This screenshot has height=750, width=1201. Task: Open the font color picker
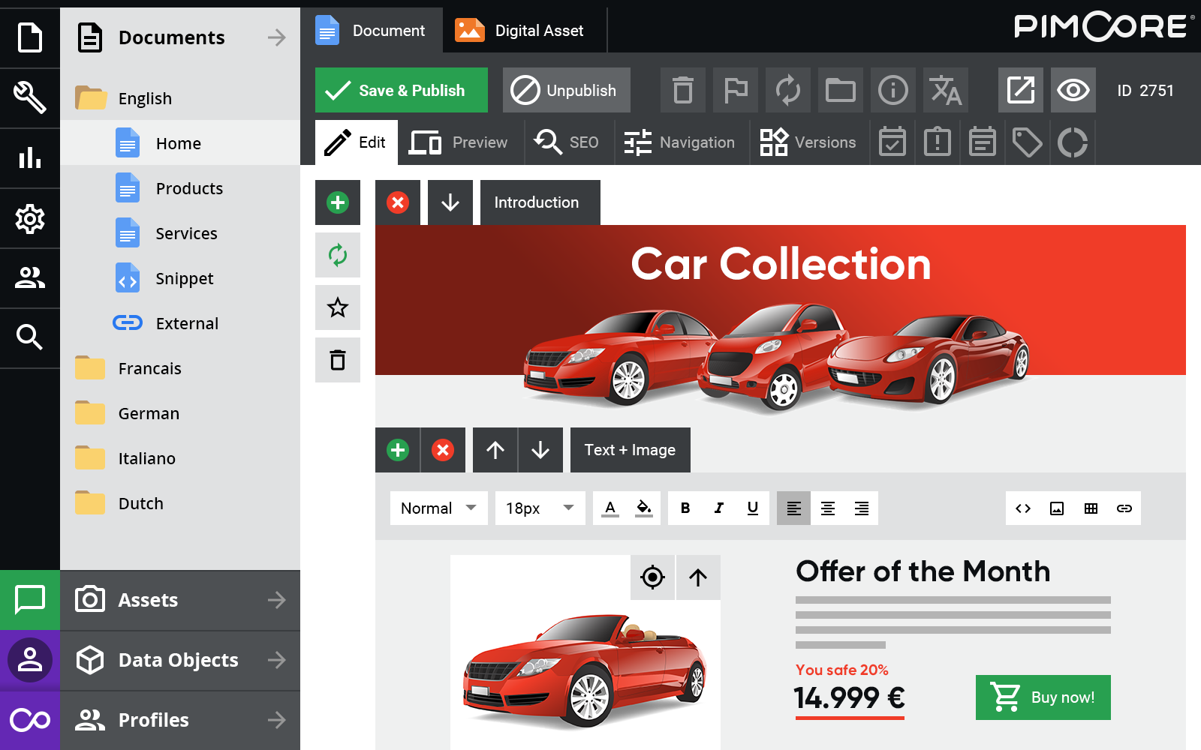(609, 508)
